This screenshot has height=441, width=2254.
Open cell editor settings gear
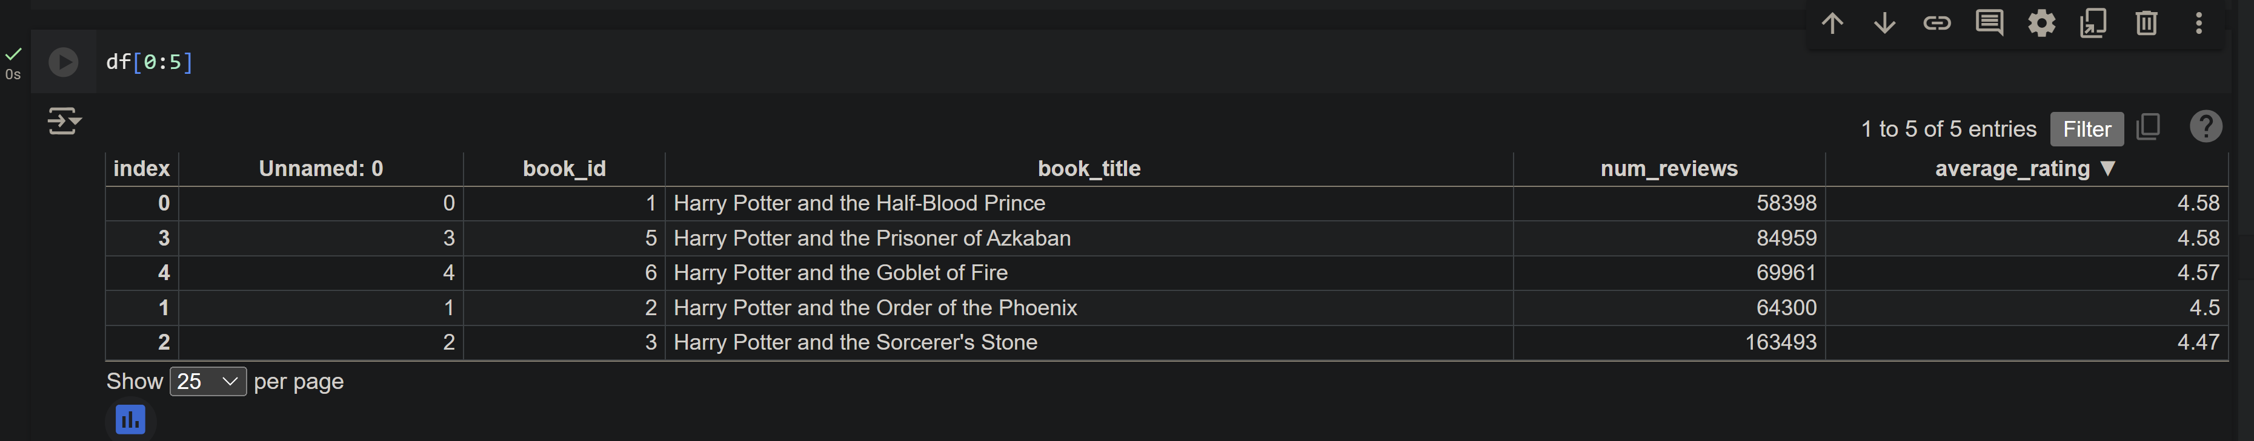[2041, 23]
